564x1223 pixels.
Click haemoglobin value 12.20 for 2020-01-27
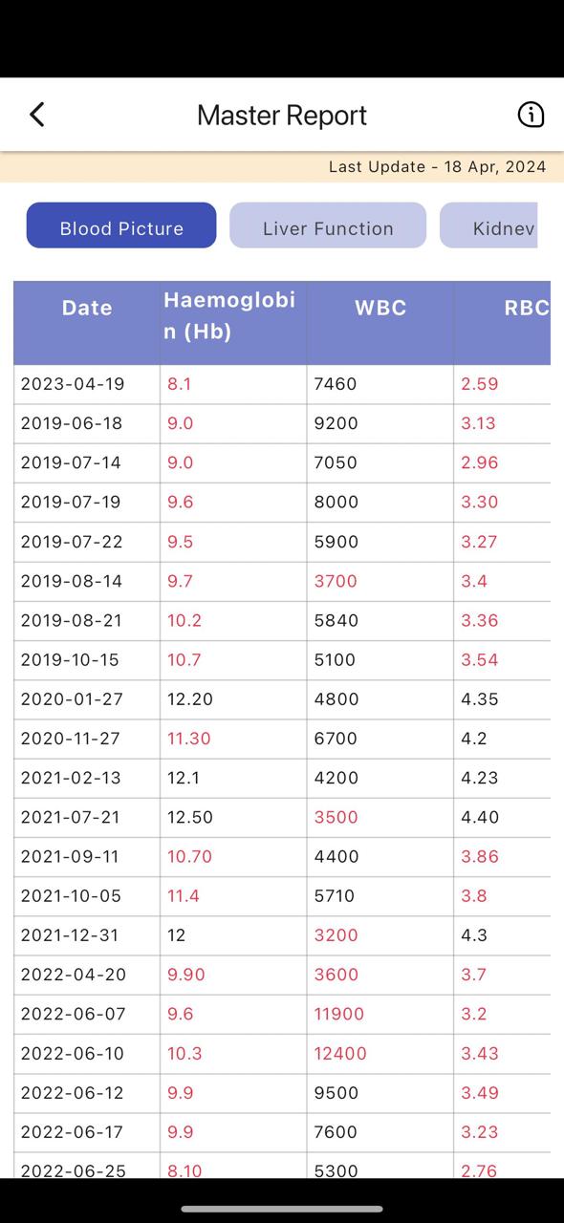[x=190, y=699]
